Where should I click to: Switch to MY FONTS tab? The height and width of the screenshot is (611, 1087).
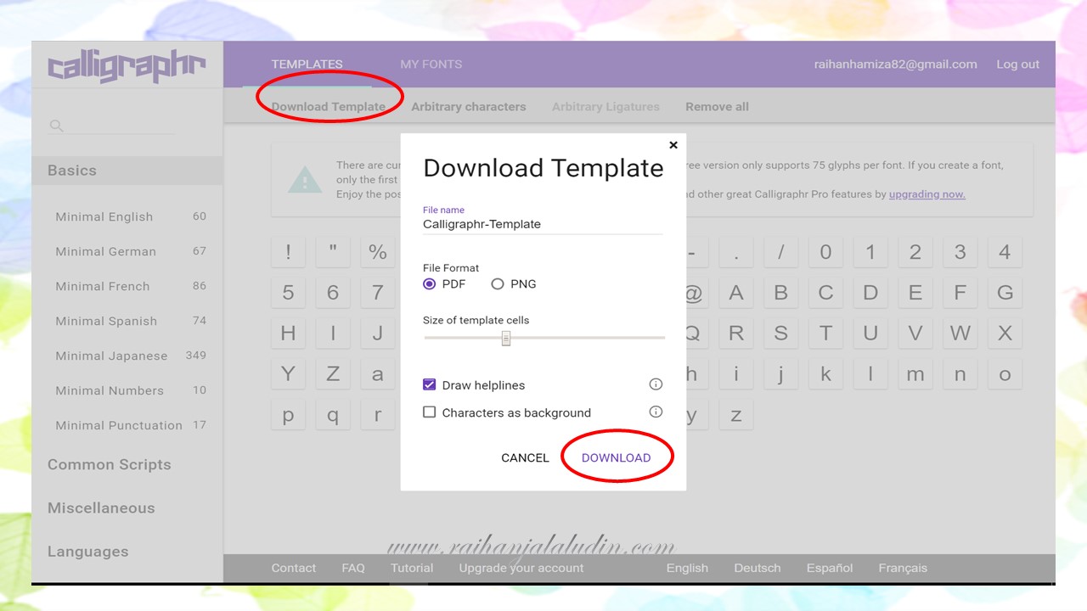pyautogui.click(x=431, y=64)
